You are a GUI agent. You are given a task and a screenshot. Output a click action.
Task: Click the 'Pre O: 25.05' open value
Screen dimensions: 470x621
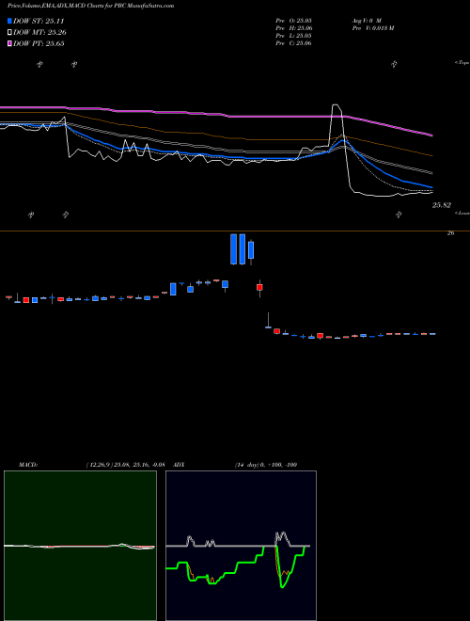293,20
